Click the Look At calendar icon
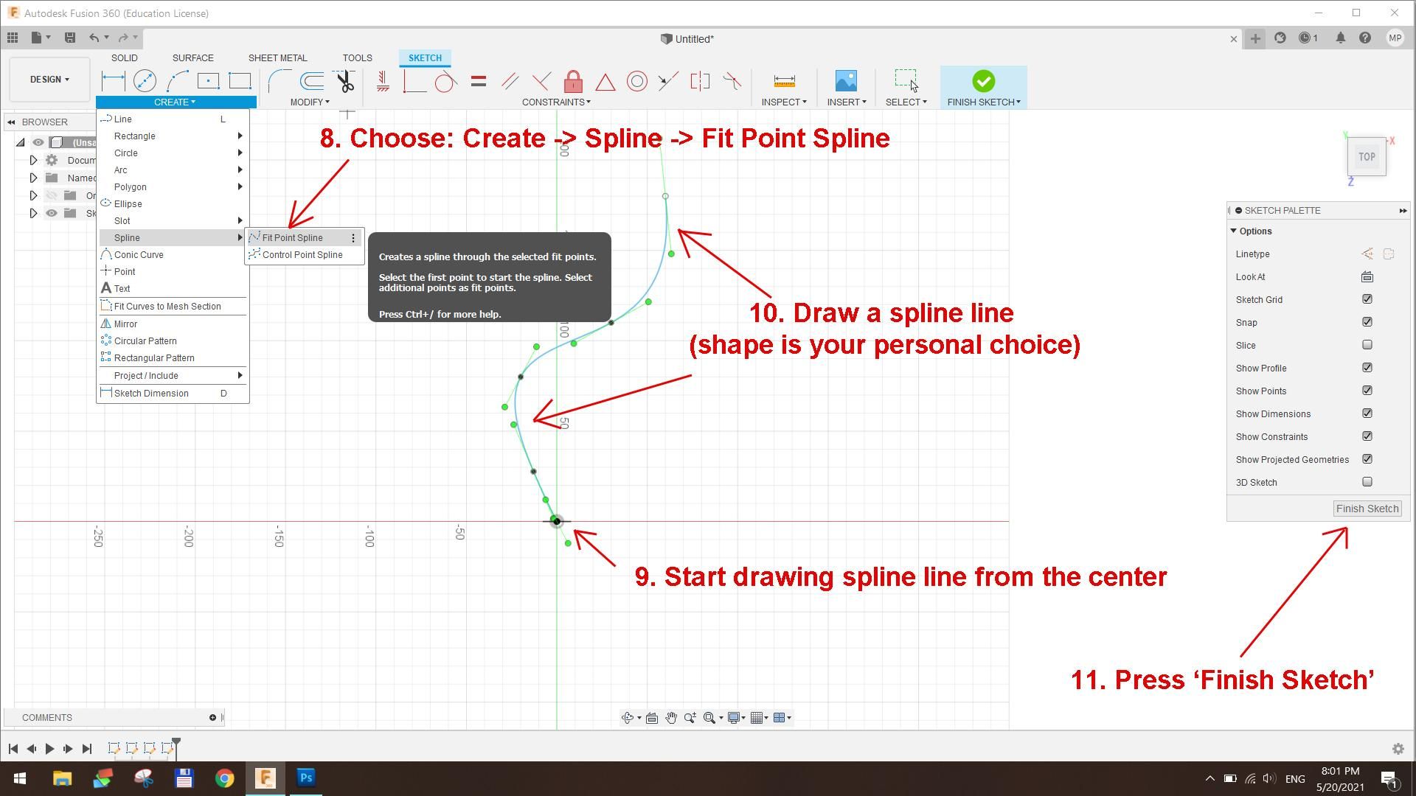The width and height of the screenshot is (1416, 796). click(x=1367, y=277)
